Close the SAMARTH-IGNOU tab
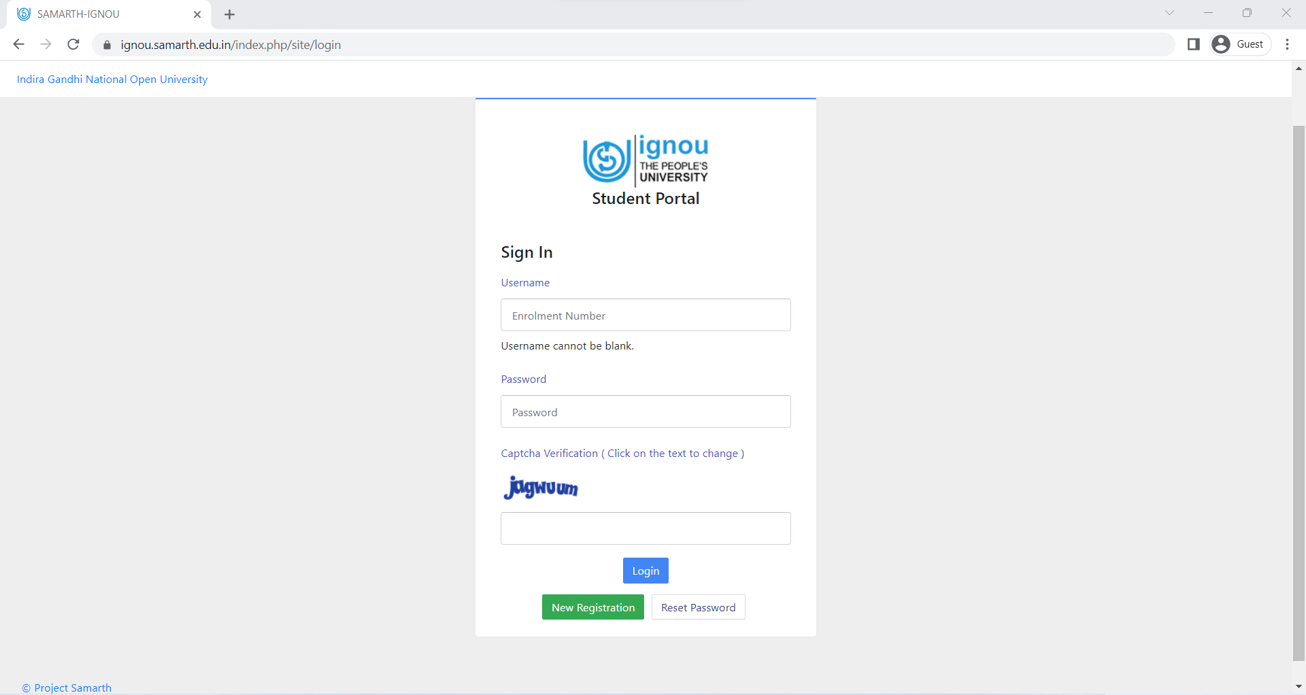This screenshot has width=1306, height=695. pos(197,14)
